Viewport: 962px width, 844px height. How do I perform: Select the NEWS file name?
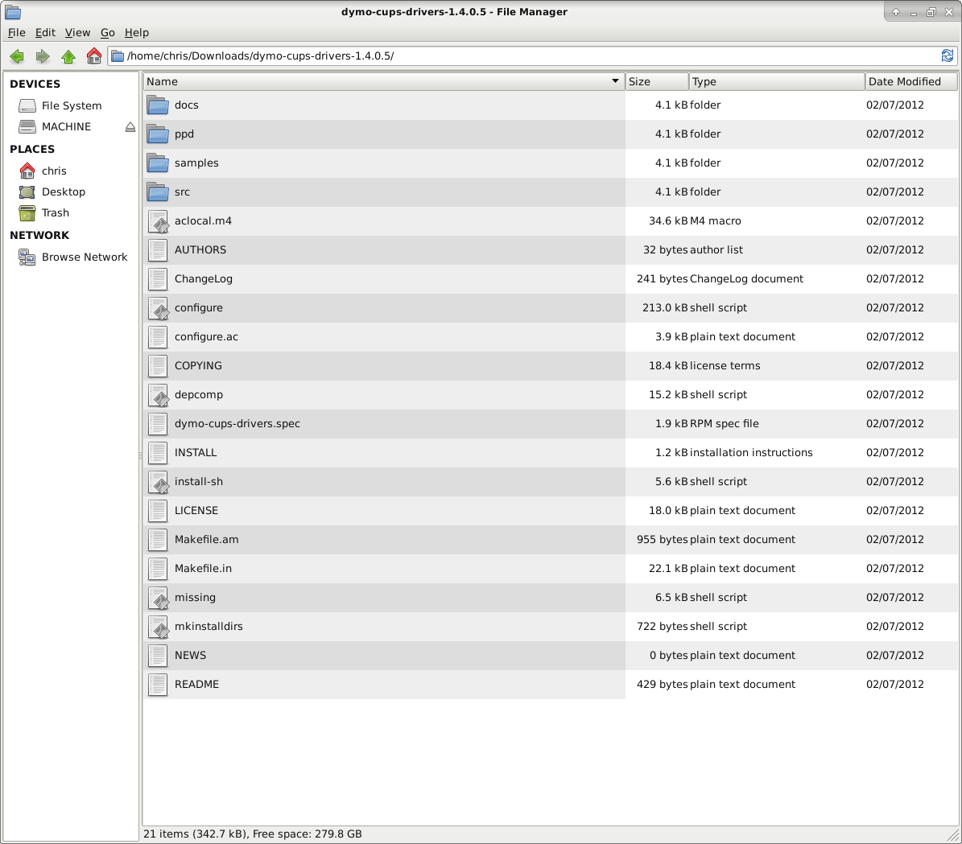tap(190, 655)
